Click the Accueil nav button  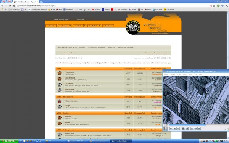pos(51,26)
